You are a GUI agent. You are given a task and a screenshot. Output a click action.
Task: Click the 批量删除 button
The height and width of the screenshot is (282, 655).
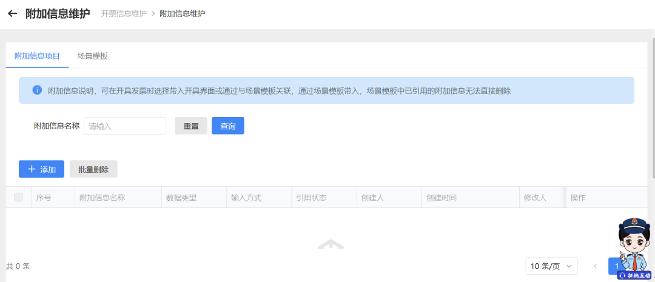[93, 169]
